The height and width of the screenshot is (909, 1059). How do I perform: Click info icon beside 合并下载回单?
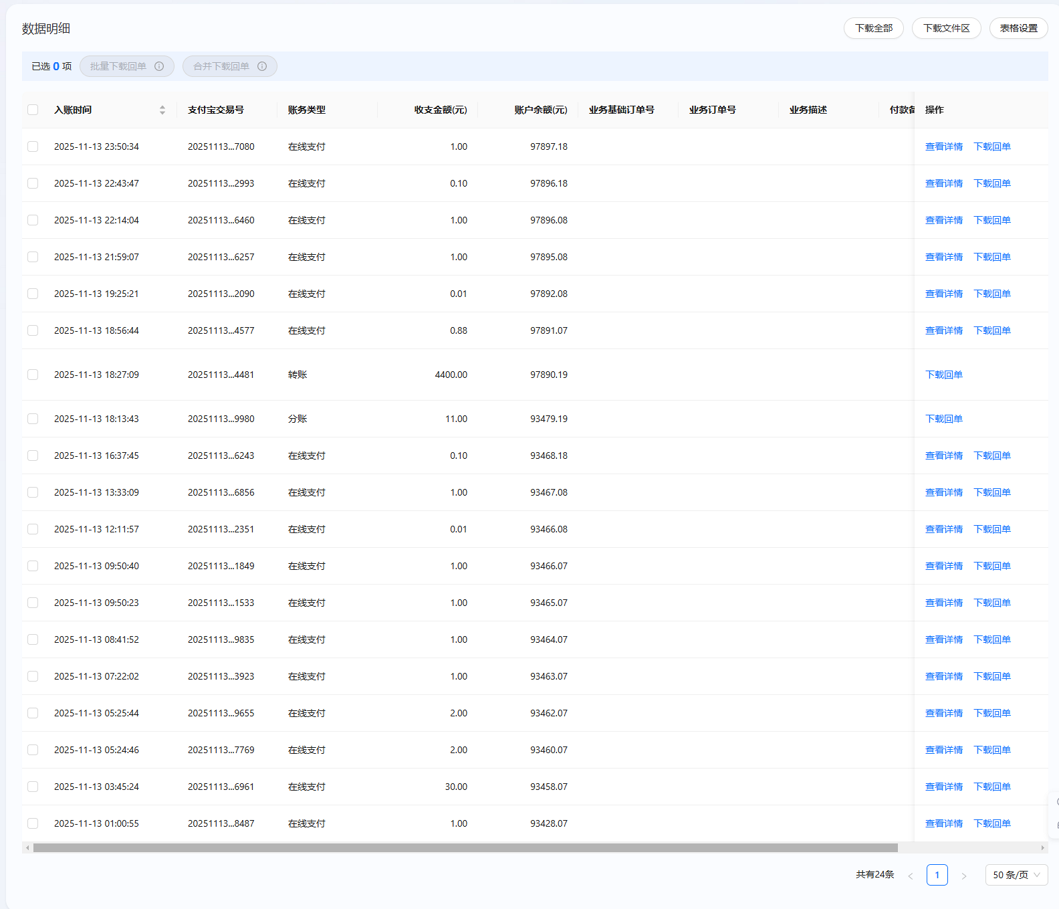(x=262, y=66)
